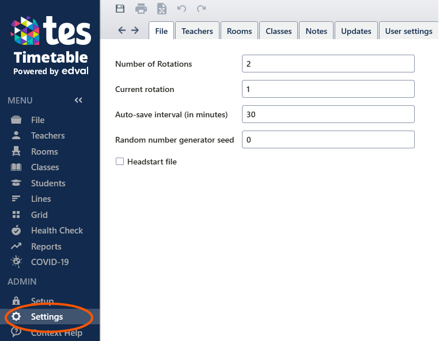Image resolution: width=447 pixels, height=341 pixels.
Task: Click the Random number generator seed field
Action: click(x=328, y=140)
